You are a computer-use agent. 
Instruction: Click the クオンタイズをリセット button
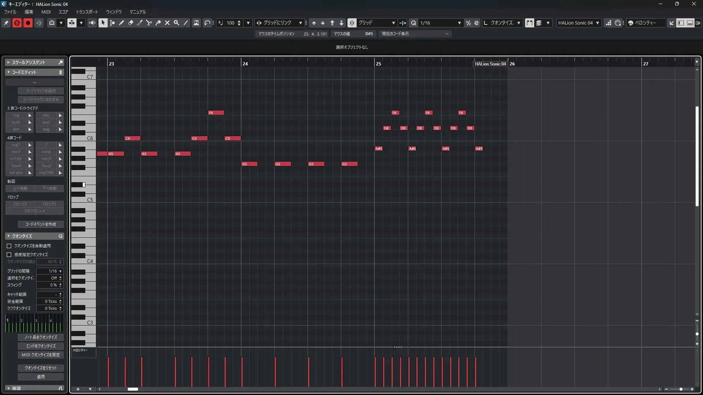pos(41,368)
